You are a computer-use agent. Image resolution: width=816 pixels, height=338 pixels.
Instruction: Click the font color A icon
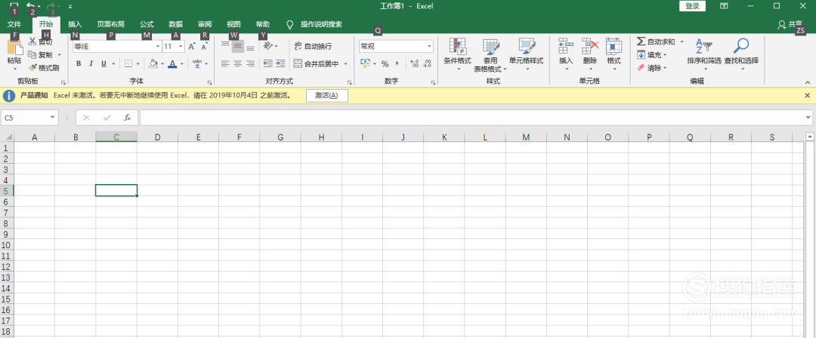tap(172, 64)
